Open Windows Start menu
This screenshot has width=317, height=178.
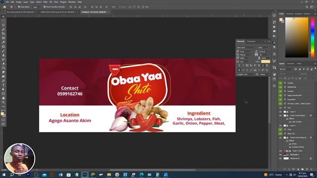(x=3, y=175)
